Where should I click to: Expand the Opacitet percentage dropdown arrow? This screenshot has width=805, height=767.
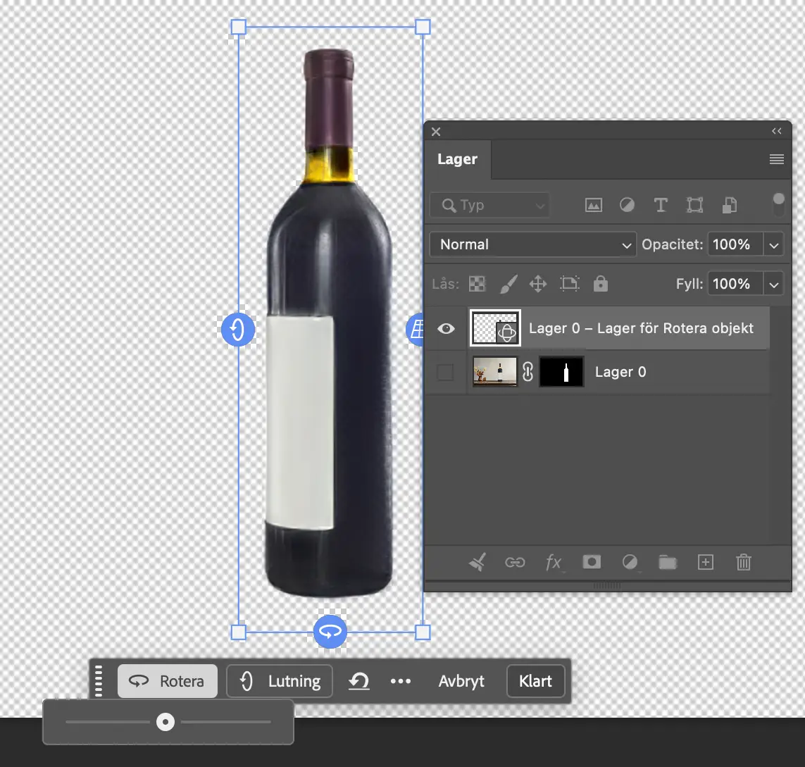pos(773,244)
